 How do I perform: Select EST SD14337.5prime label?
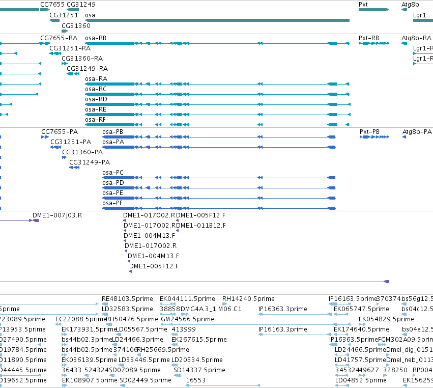point(199,370)
